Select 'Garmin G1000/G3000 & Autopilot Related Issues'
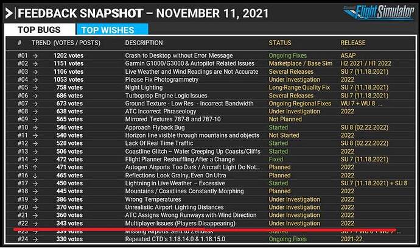 (190, 63)
